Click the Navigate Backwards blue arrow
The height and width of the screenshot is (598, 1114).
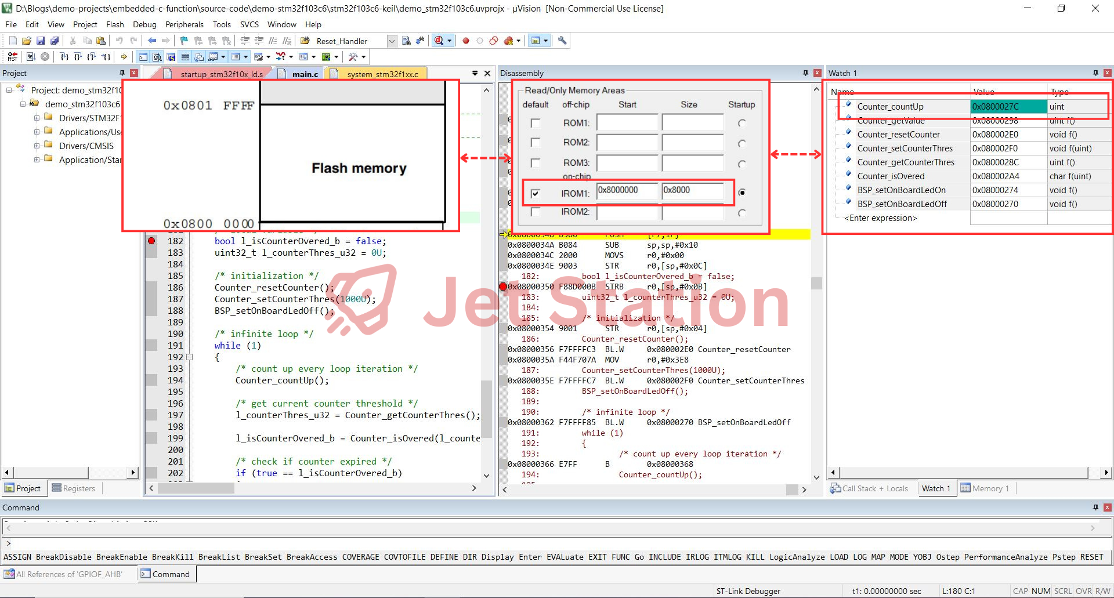click(x=152, y=41)
